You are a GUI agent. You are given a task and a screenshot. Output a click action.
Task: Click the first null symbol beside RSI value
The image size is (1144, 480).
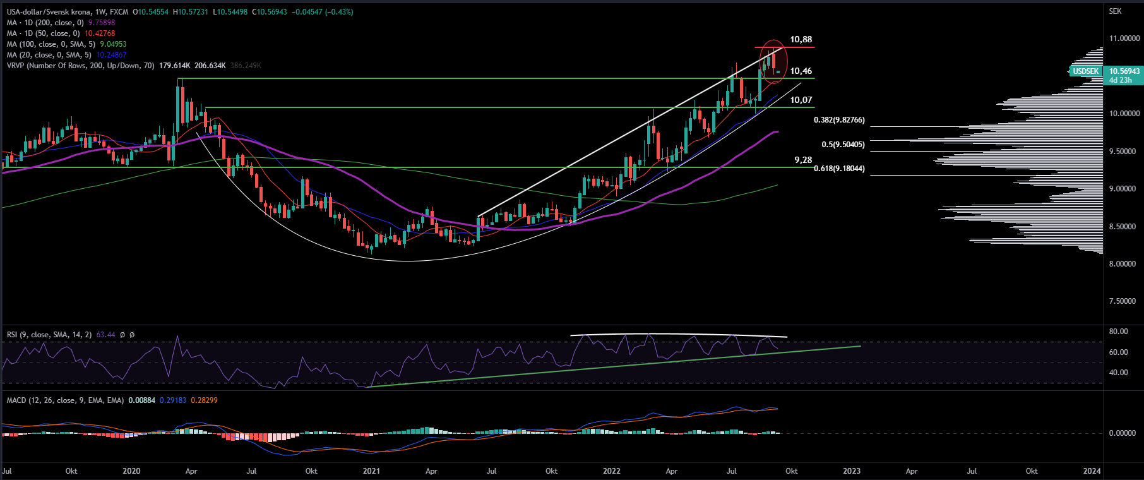(x=122, y=335)
